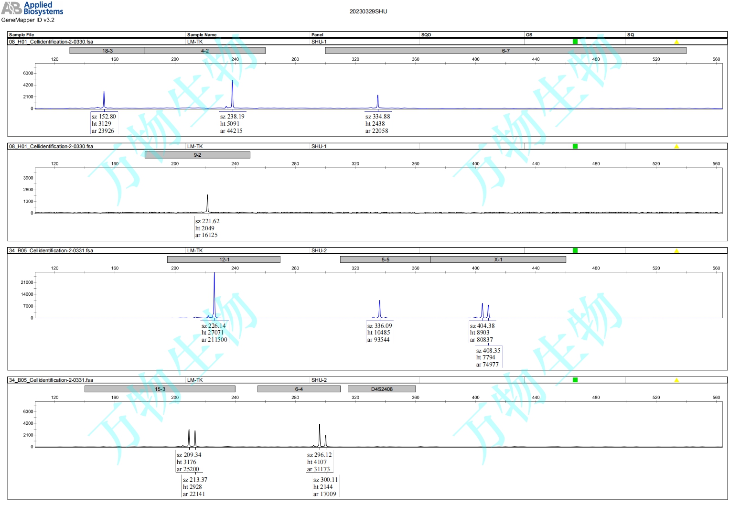Click green OS square above the 6-7 marker
The width and height of the screenshot is (730, 518).
point(575,42)
